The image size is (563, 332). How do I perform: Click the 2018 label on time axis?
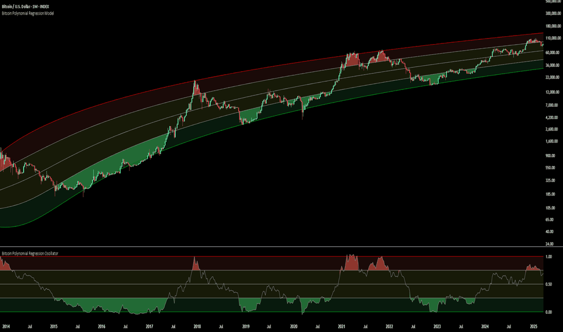point(197,327)
